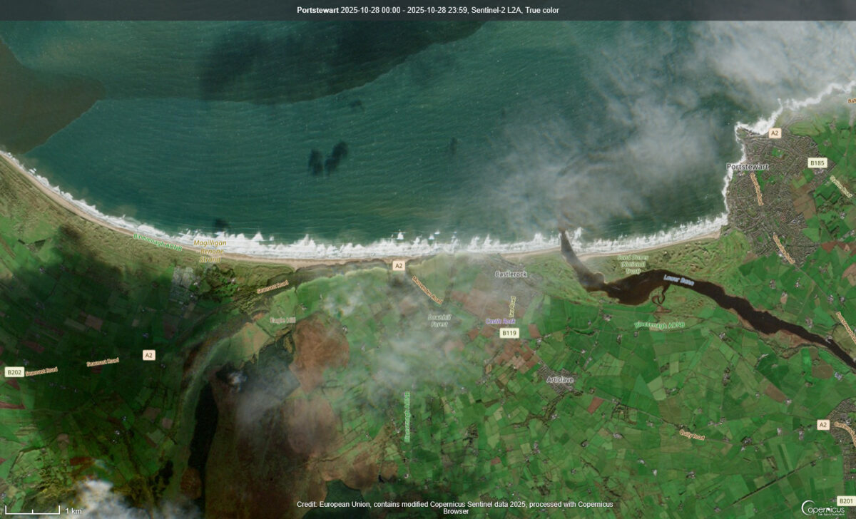Select the B201 road shield bottom right
Image resolution: width=856 pixels, height=519 pixels.
tap(846, 502)
